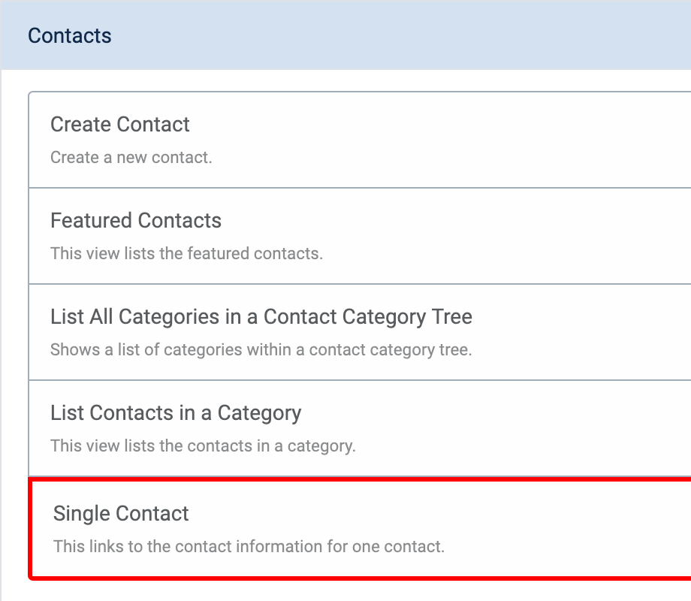Click 'This view lists the contacts in a category.' text
691x601 pixels.
(x=203, y=445)
